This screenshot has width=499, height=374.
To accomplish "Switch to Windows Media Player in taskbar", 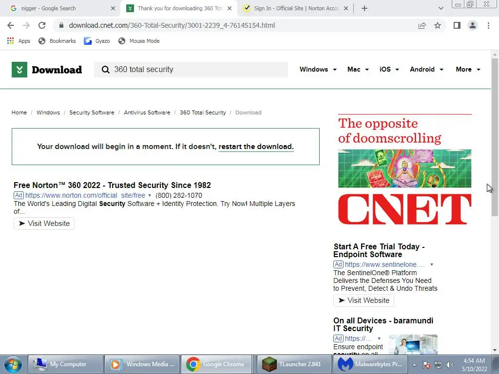I will pos(142,364).
